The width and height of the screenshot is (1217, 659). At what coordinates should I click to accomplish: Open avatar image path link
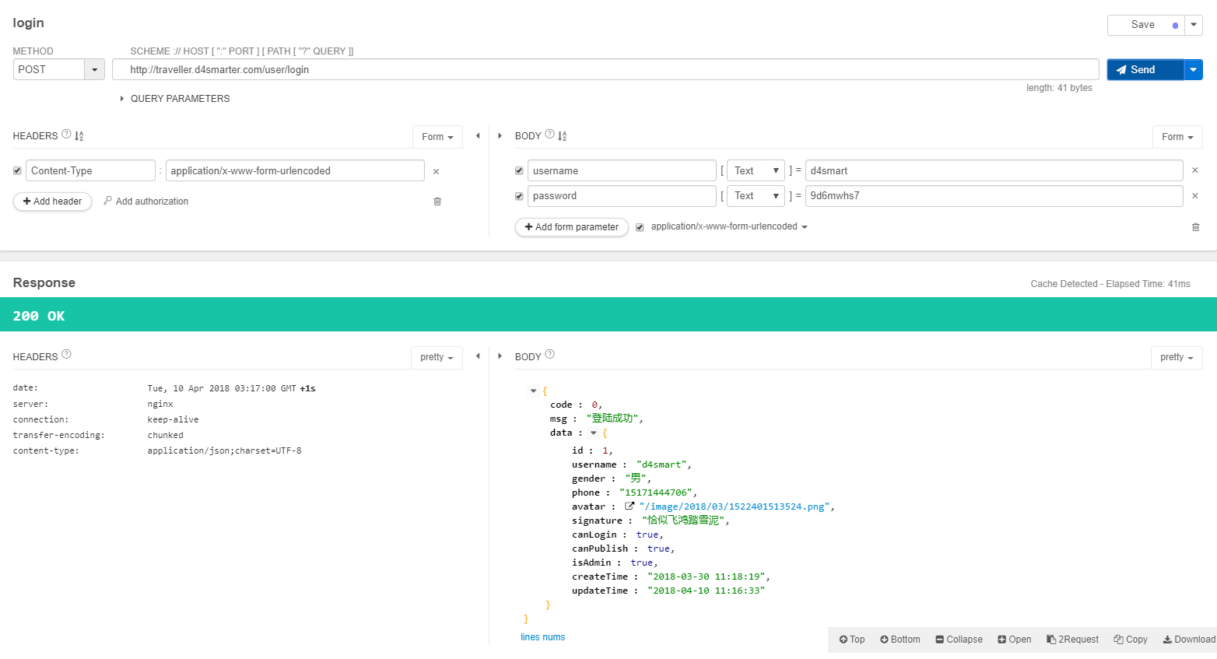(735, 507)
